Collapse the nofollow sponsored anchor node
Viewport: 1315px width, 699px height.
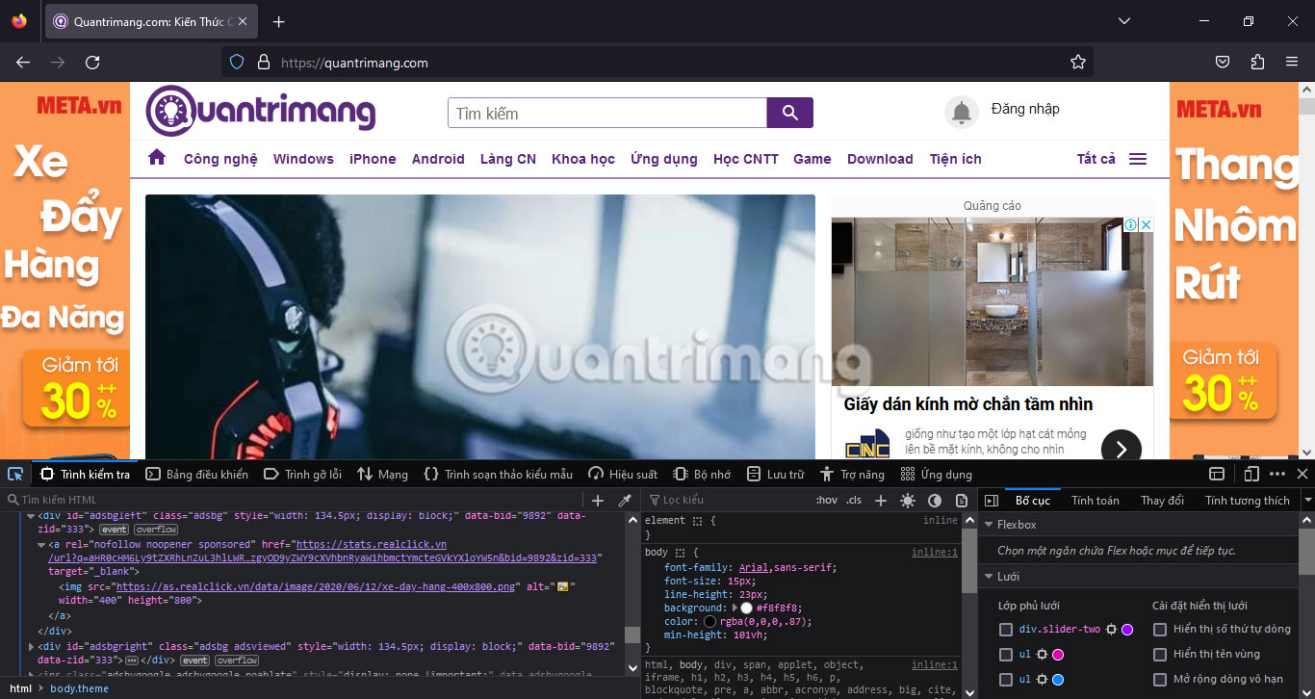pyautogui.click(x=42, y=544)
